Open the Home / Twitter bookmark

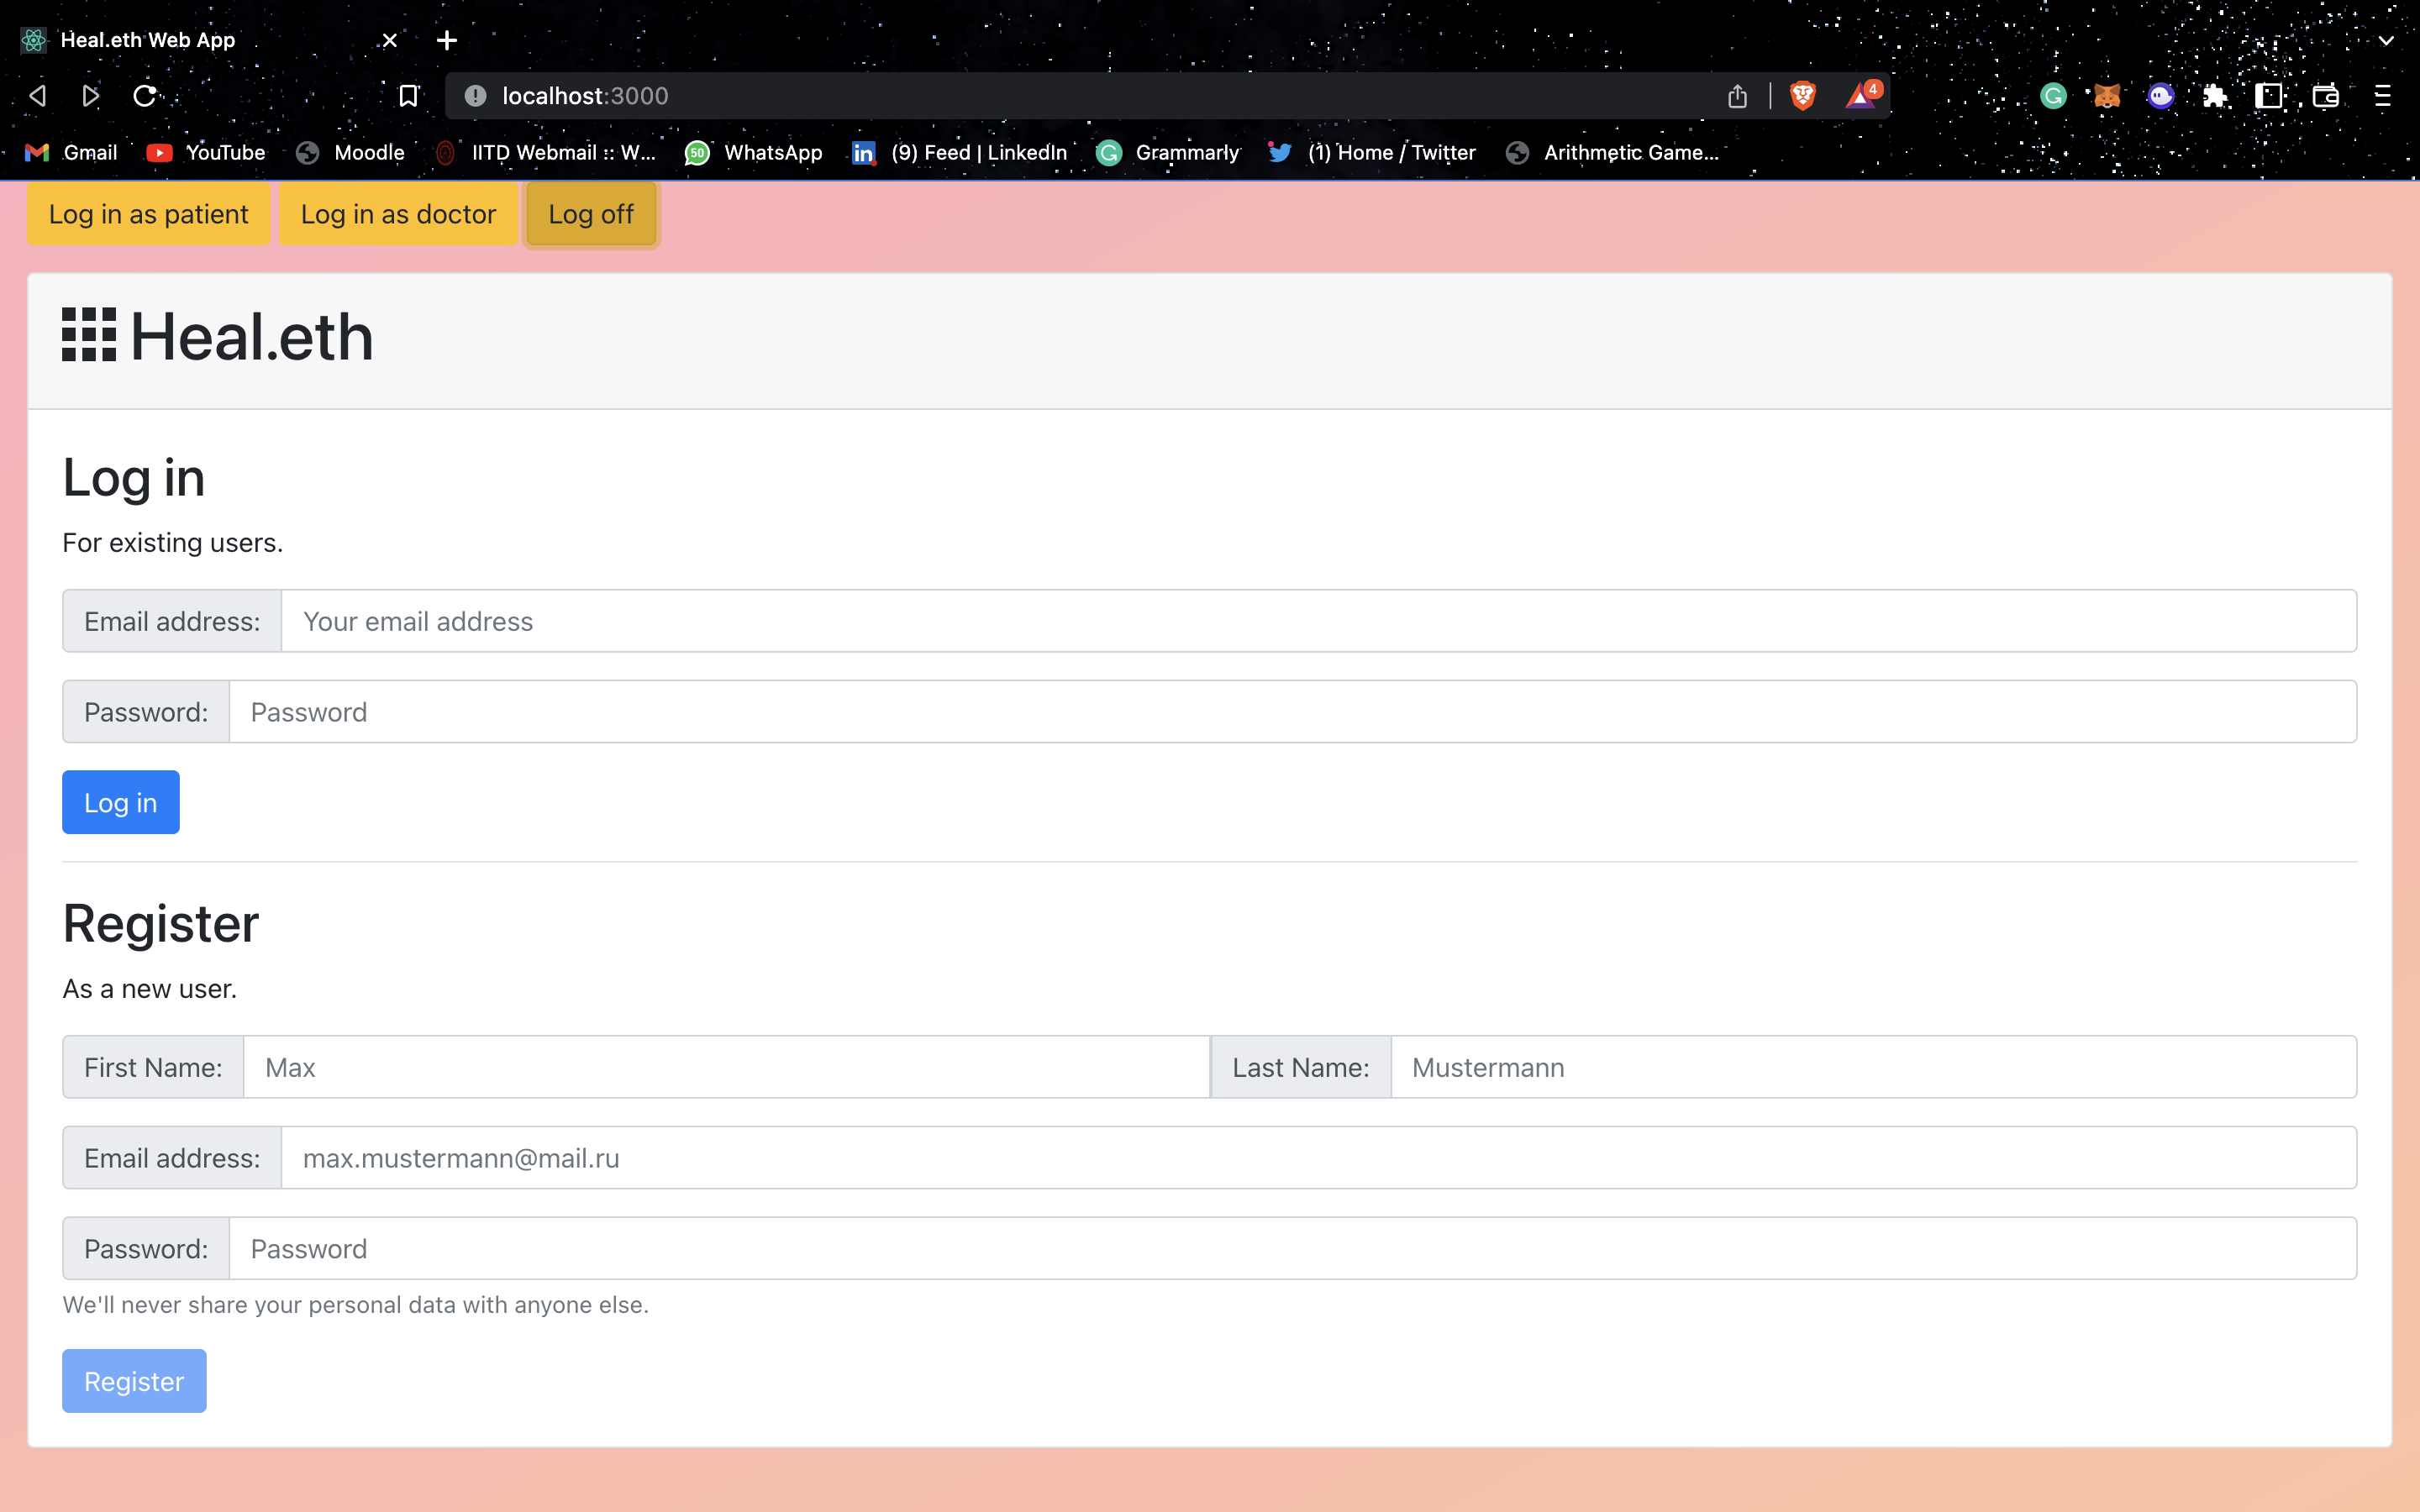[1372, 152]
